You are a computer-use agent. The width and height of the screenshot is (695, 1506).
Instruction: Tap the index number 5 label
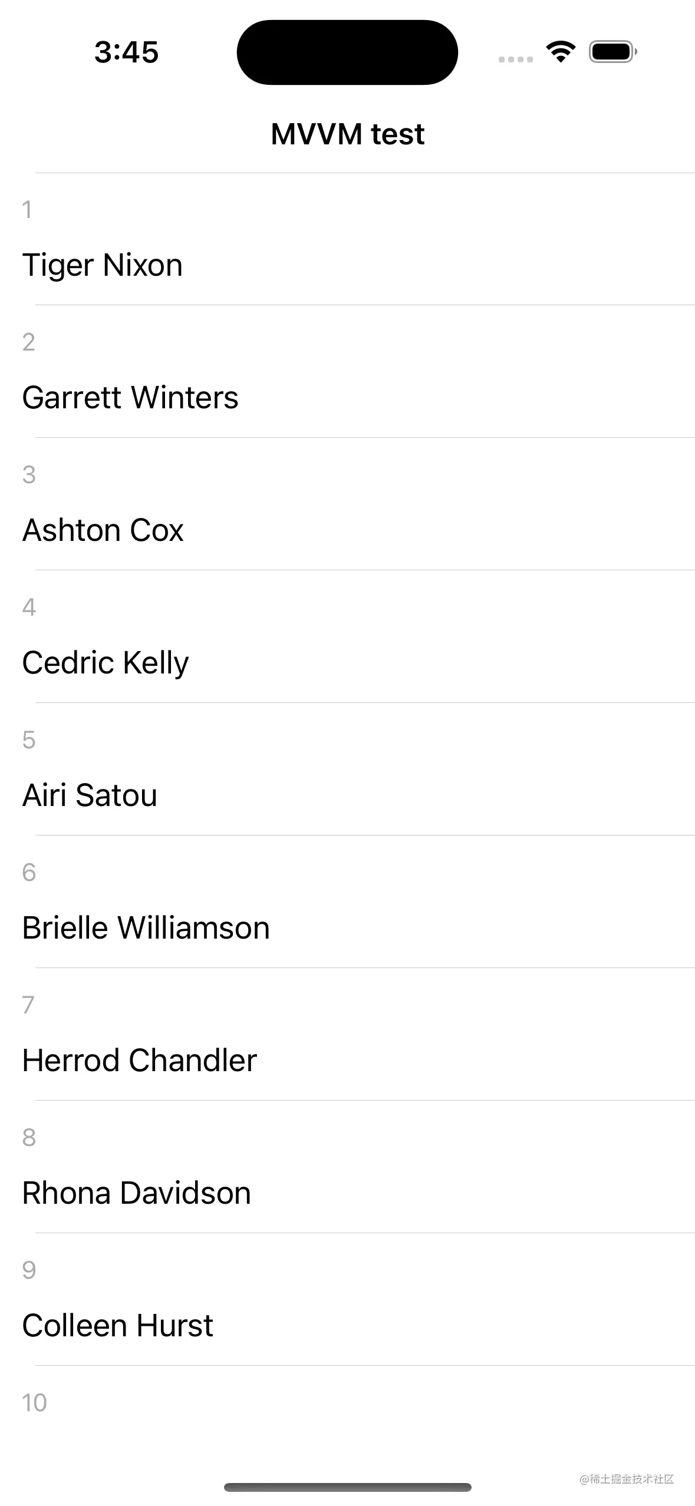tap(29, 740)
